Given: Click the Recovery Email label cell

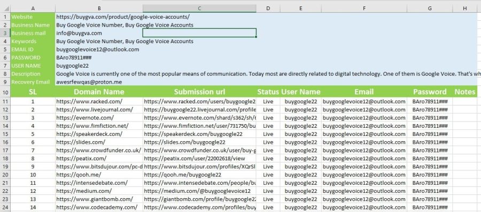Looking at the screenshot, I should point(33,82).
